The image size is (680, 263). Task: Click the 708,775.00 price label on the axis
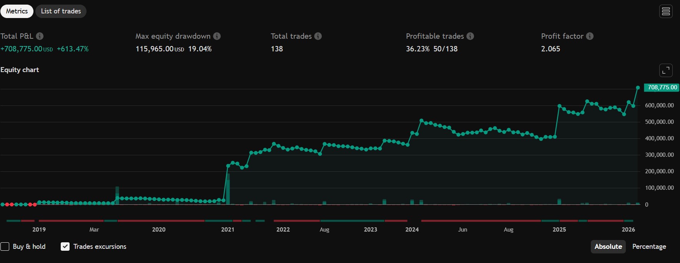pyautogui.click(x=662, y=87)
